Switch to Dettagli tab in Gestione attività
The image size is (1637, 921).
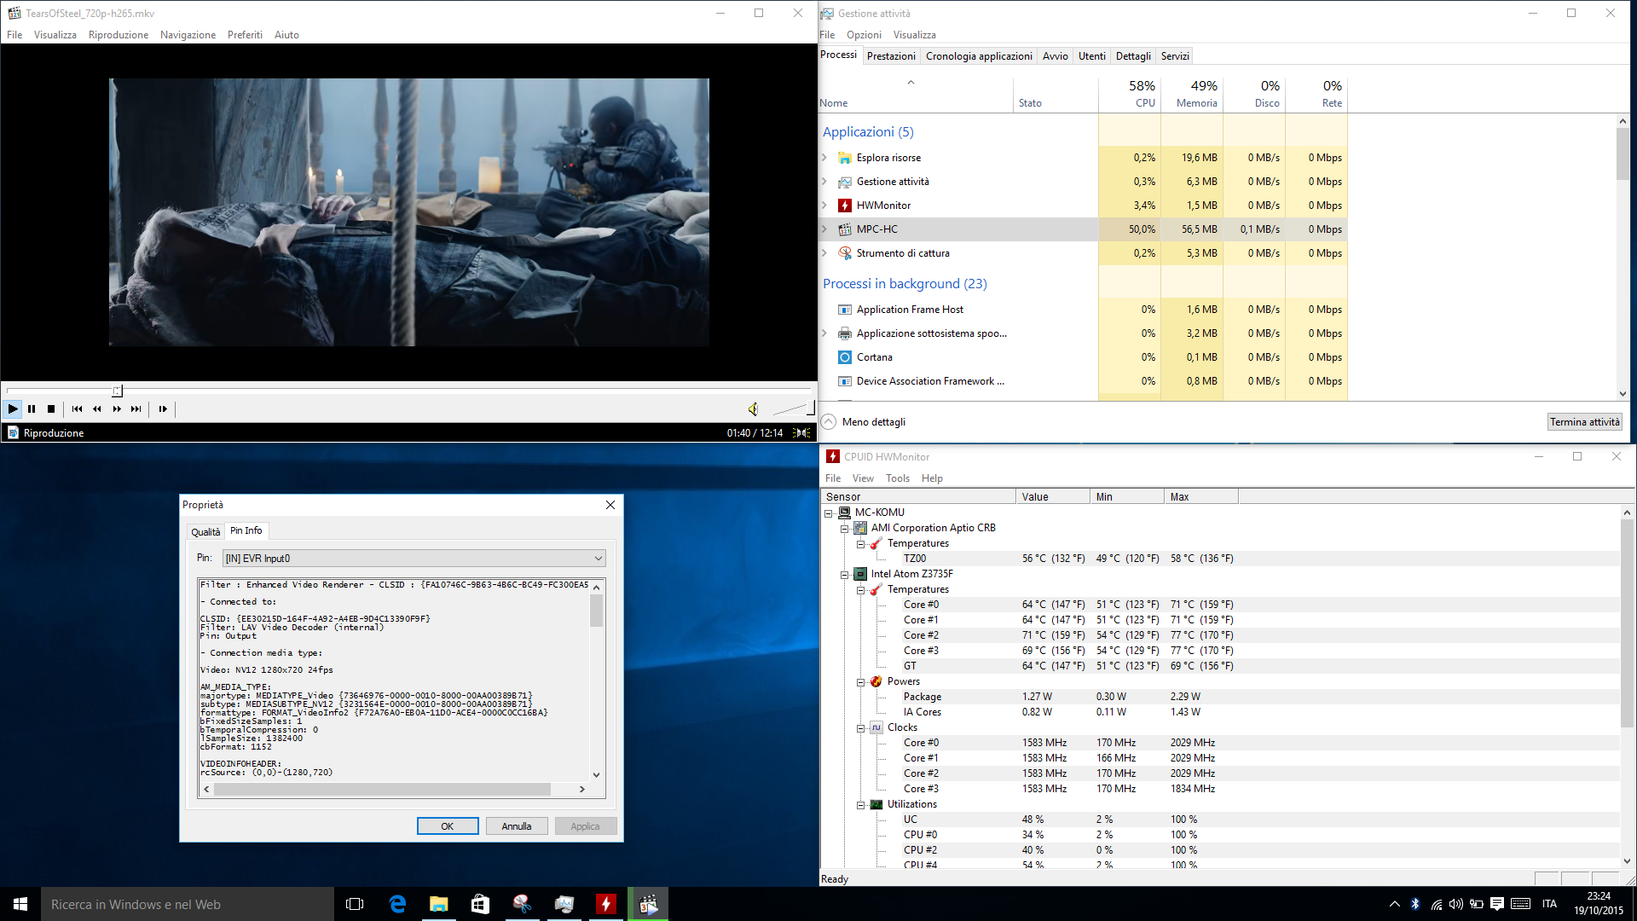(x=1133, y=56)
